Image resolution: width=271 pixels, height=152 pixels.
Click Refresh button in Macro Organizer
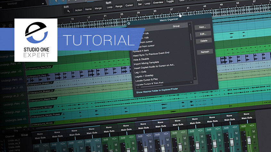pyautogui.click(x=205, y=52)
